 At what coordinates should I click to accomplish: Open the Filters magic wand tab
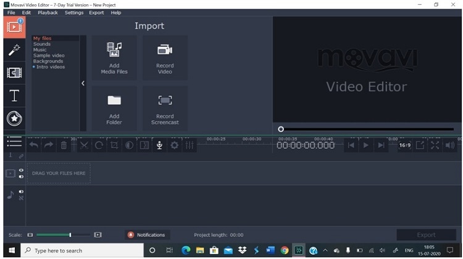pos(14,50)
